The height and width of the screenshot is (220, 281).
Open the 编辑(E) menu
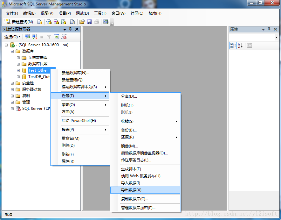(x=29, y=13)
